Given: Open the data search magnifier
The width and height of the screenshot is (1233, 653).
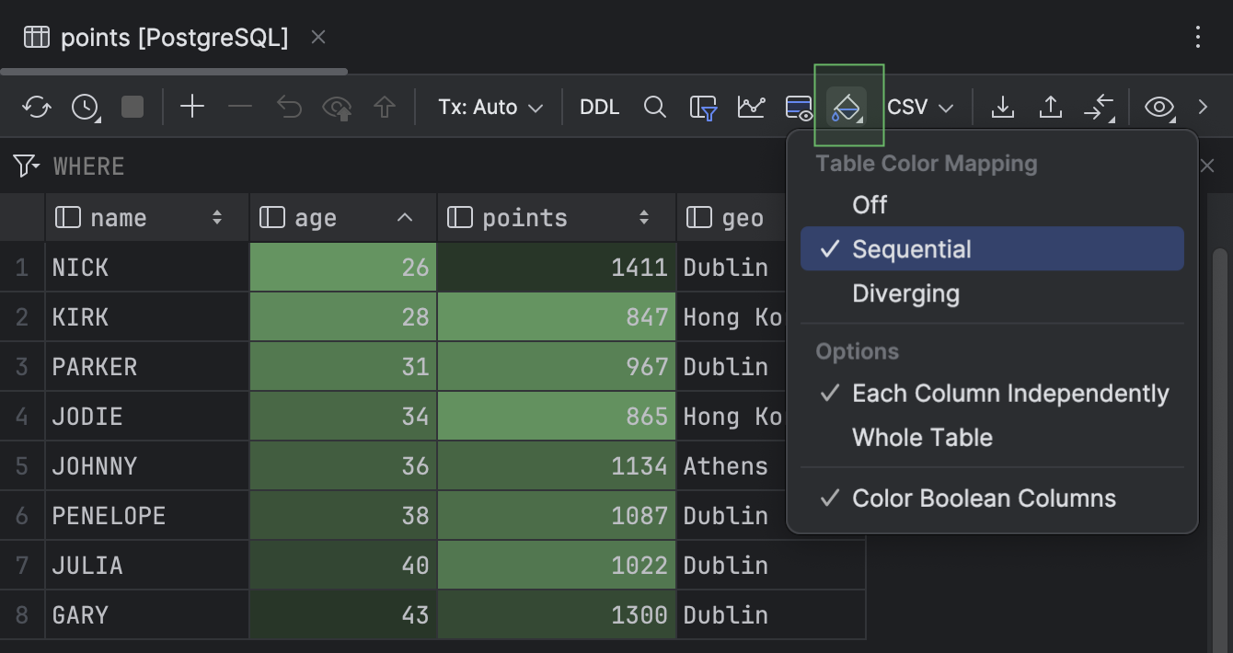Looking at the screenshot, I should [x=655, y=106].
